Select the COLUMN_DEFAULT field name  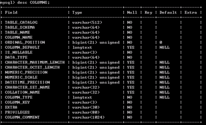(x=22, y=47)
